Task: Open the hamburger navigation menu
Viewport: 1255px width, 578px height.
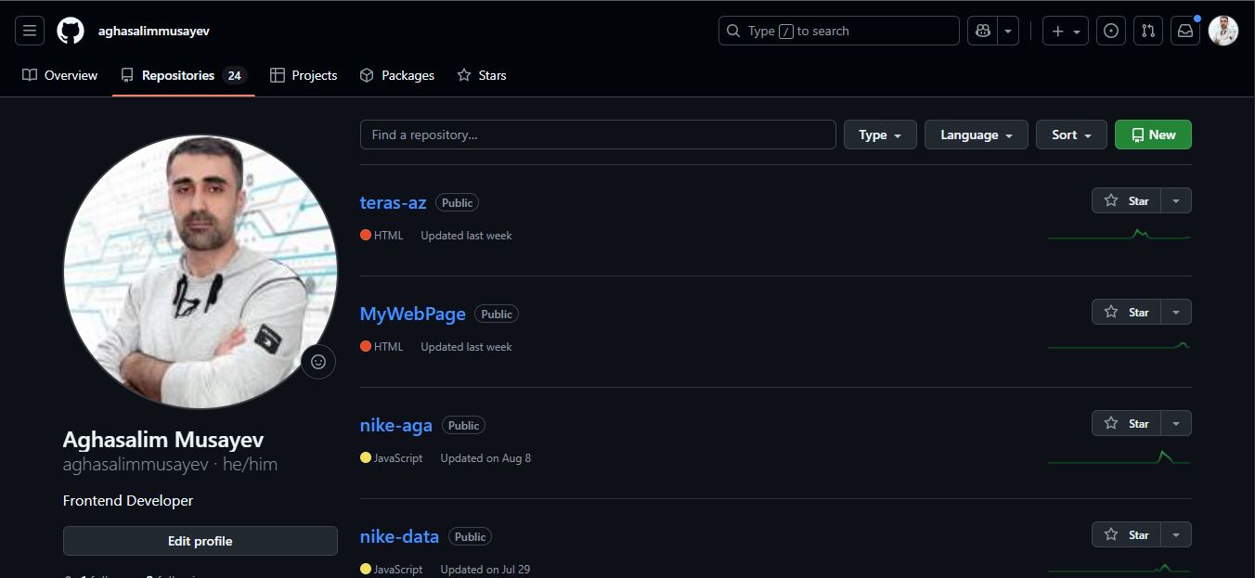Action: click(x=30, y=31)
